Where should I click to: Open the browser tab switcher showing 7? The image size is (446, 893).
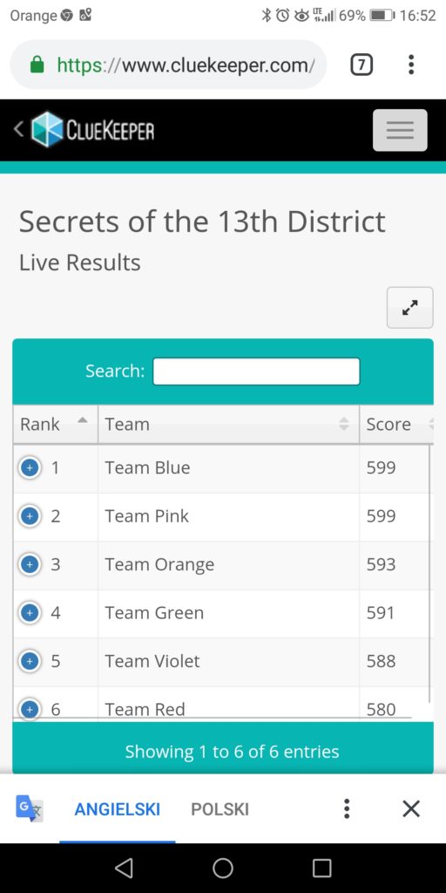coord(362,65)
